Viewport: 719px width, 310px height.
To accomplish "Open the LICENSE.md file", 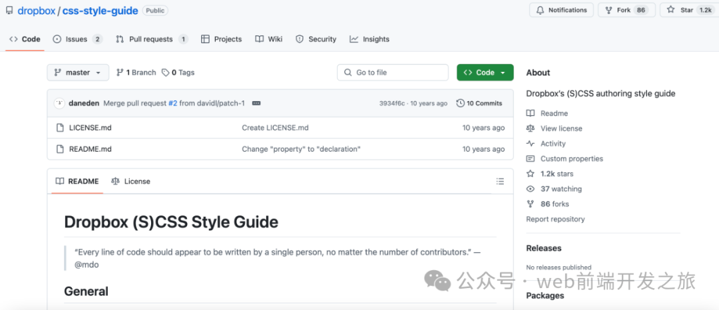I will pyautogui.click(x=90, y=128).
